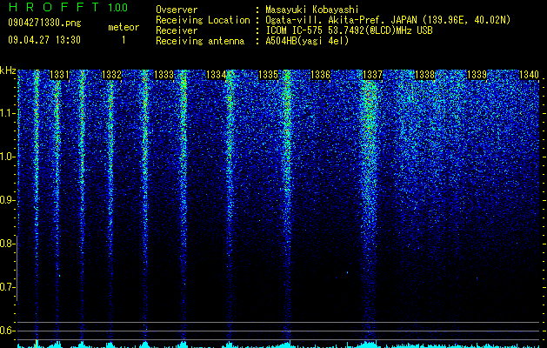Select the 1333 time label
This screenshot has width=547, height=348.
tap(164, 75)
